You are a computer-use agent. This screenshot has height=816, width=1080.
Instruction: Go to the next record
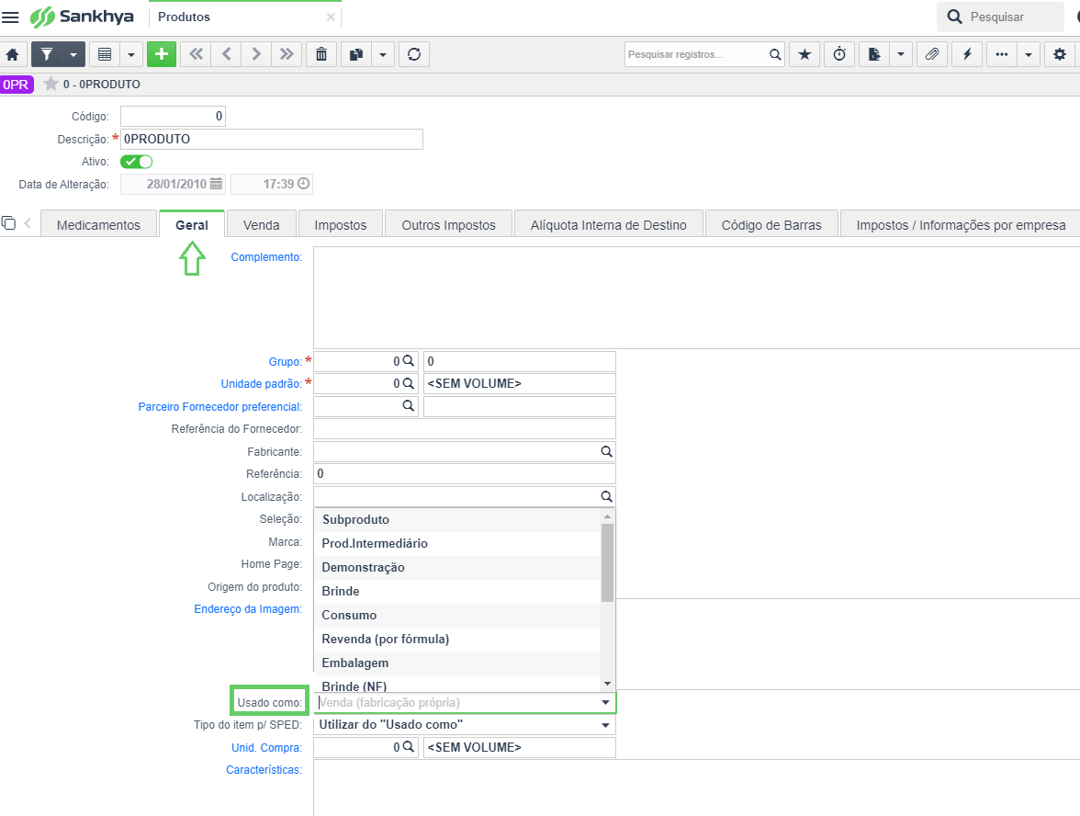tap(256, 54)
